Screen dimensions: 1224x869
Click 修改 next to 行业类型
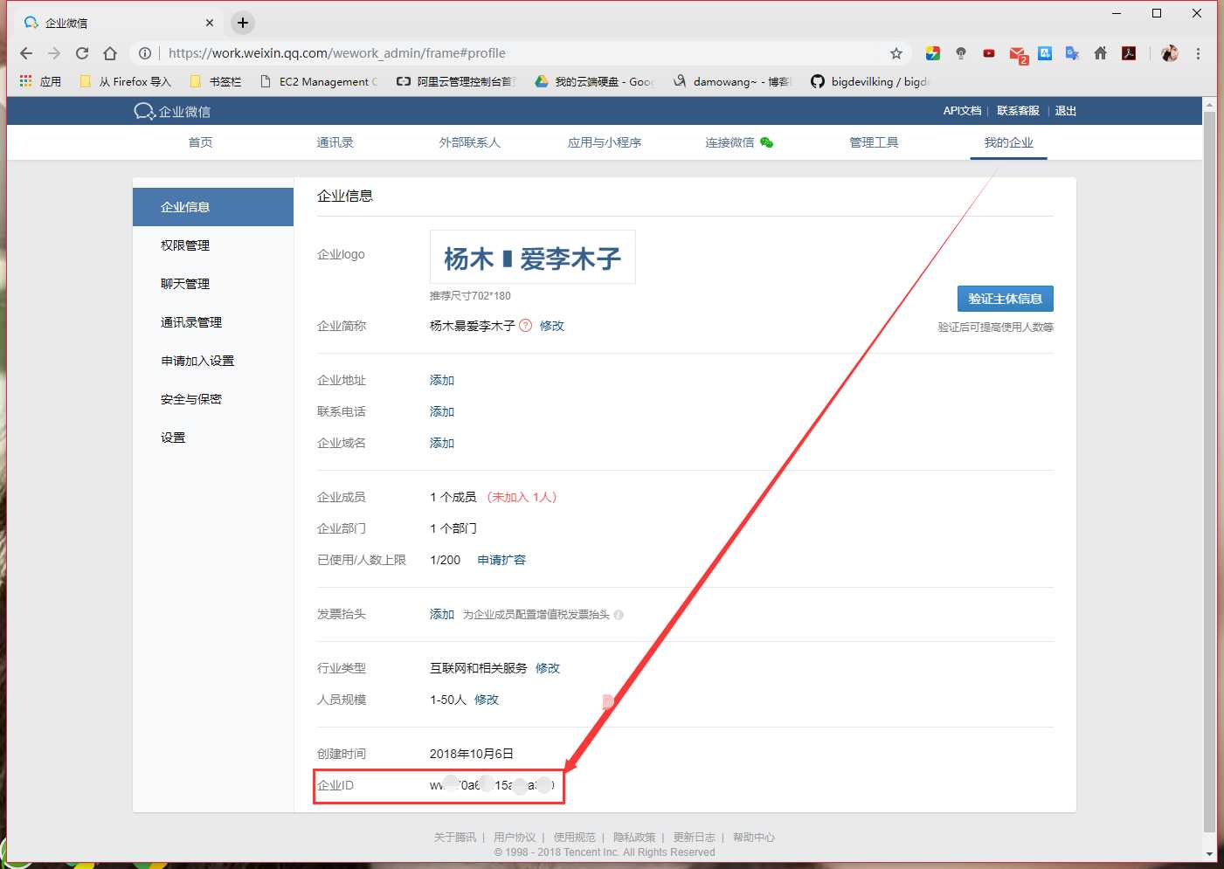548,668
